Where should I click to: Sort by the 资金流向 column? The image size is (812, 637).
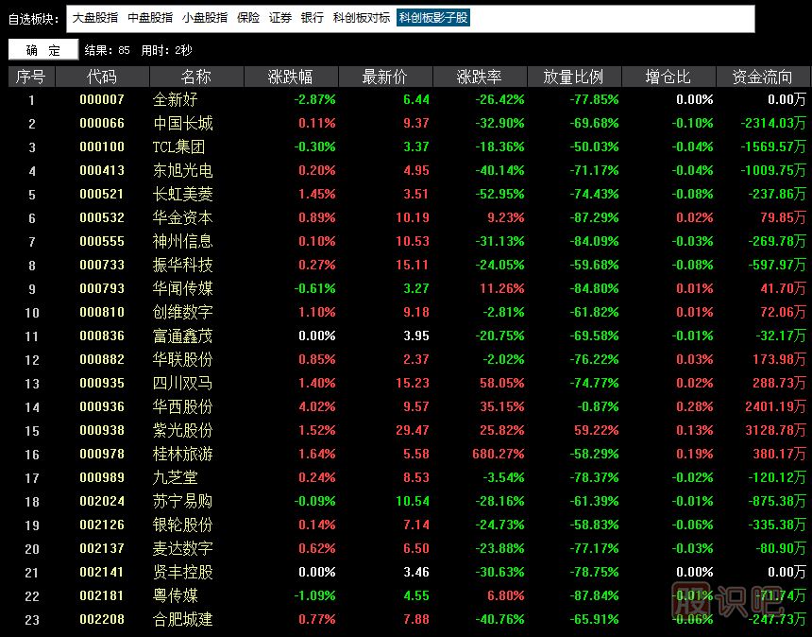click(x=760, y=77)
